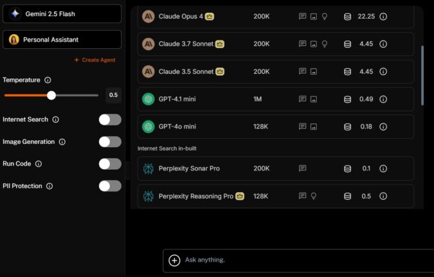Viewport: 434px width, 277px height.
Task: Click the image icon on GPT-4.1 mini row
Action: pyautogui.click(x=314, y=99)
